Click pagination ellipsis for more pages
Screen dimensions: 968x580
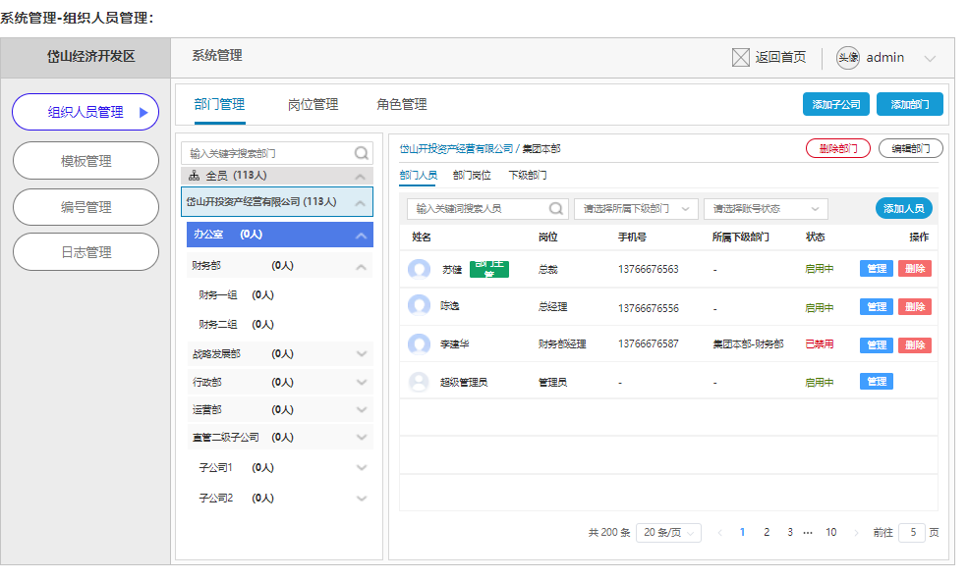[808, 533]
